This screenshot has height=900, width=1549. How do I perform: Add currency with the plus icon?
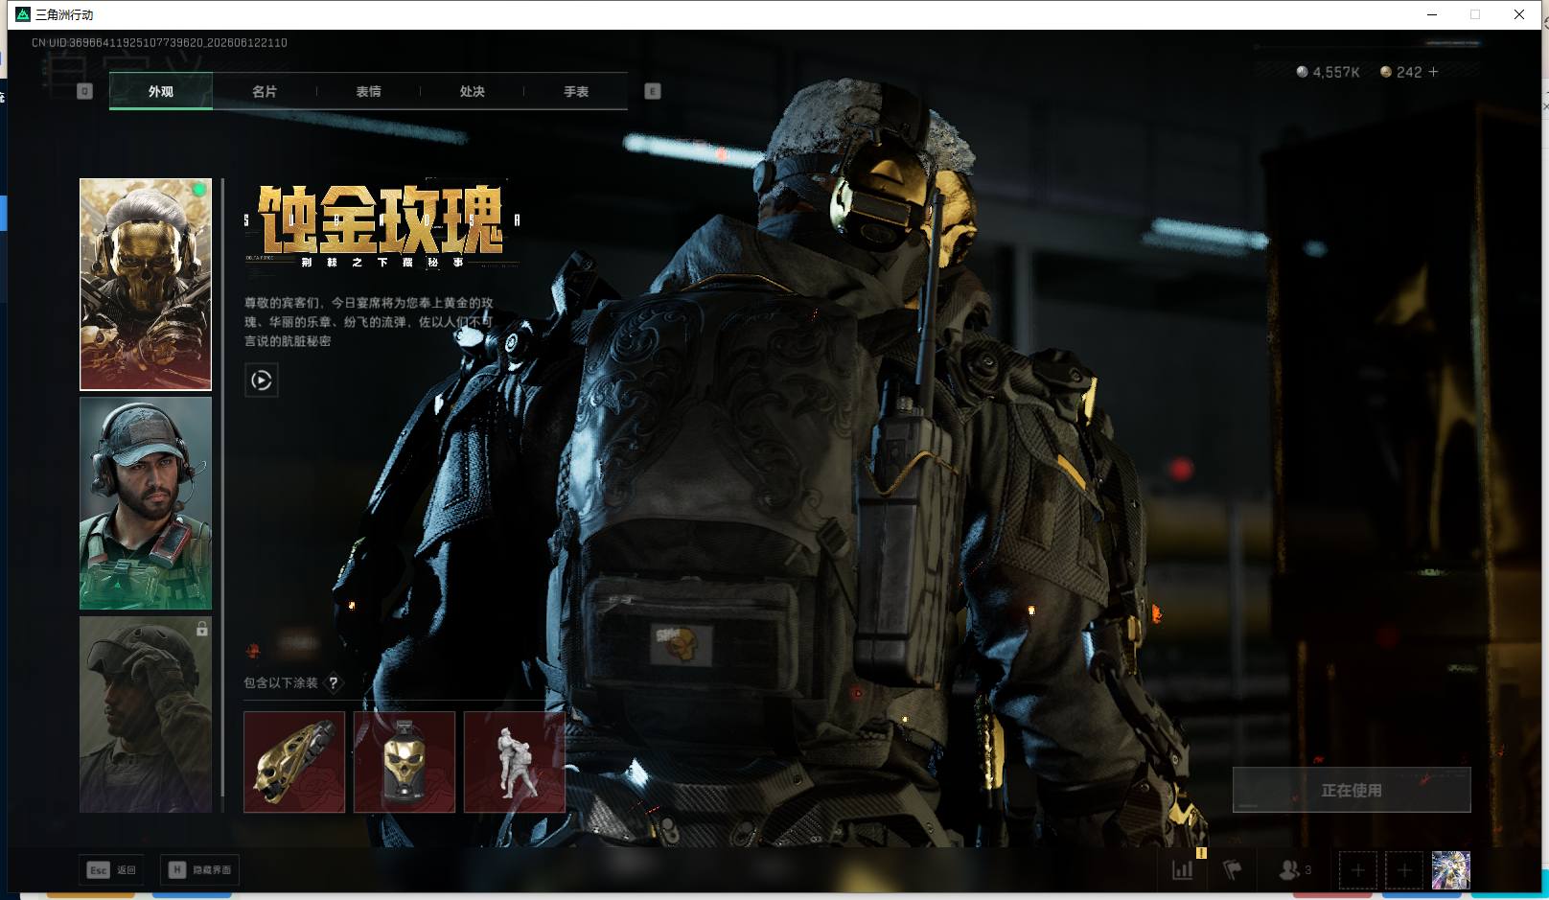click(1433, 72)
